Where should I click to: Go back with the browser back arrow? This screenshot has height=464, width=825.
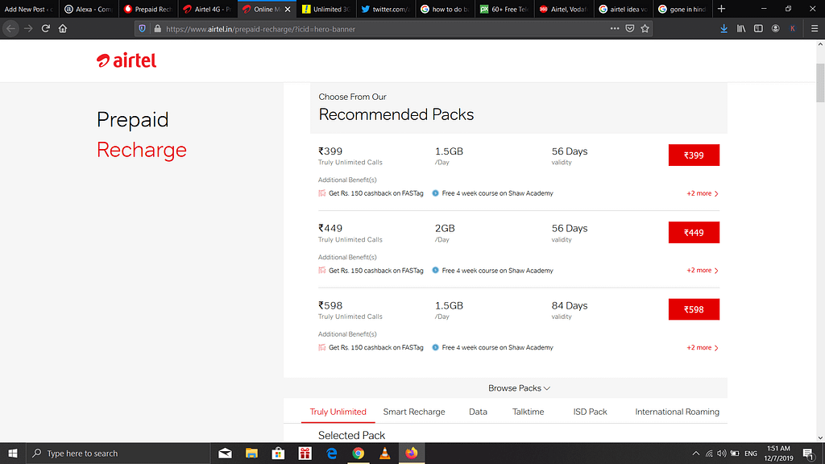10,28
